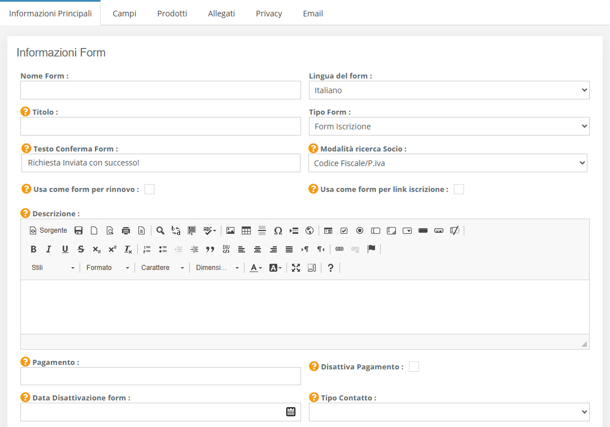610x427 pixels.
Task: Maximize the editor with the fullscreen icon
Action: [295, 268]
